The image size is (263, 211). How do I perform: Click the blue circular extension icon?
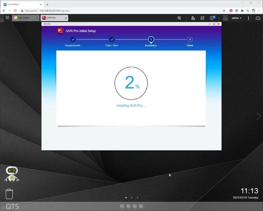(236, 11)
